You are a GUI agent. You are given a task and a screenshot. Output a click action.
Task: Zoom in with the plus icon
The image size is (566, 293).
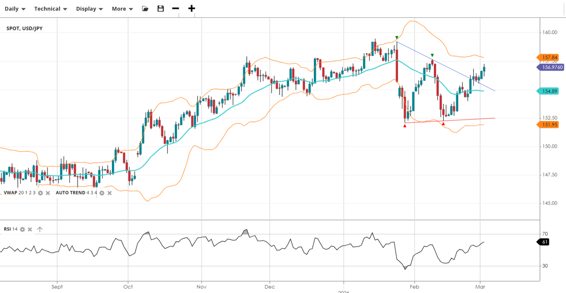(x=192, y=9)
